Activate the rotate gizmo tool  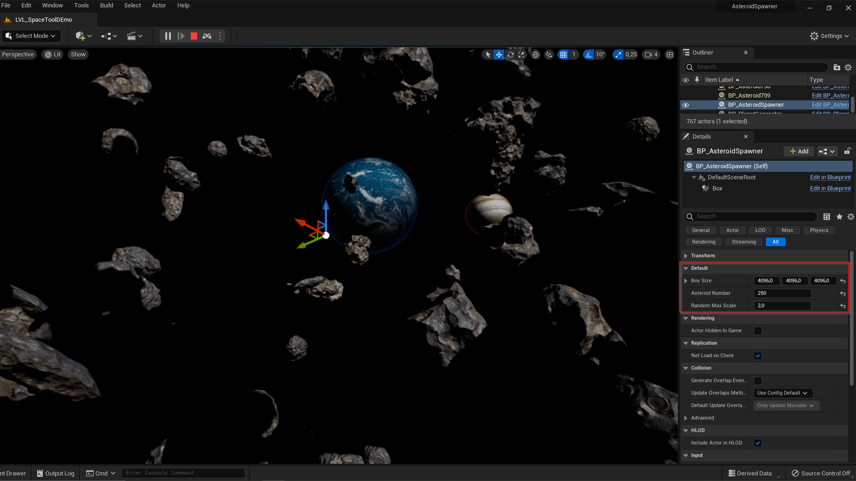(510, 54)
